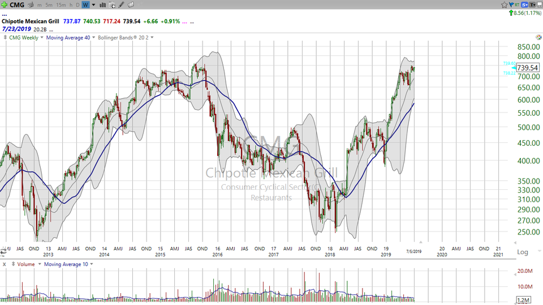This screenshot has height=305, width=543.
Task: Click the 7/5/2019 date axis marker
Action: click(x=414, y=251)
